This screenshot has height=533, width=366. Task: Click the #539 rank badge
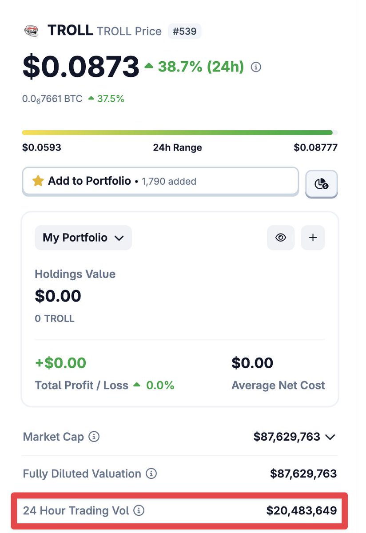point(185,32)
